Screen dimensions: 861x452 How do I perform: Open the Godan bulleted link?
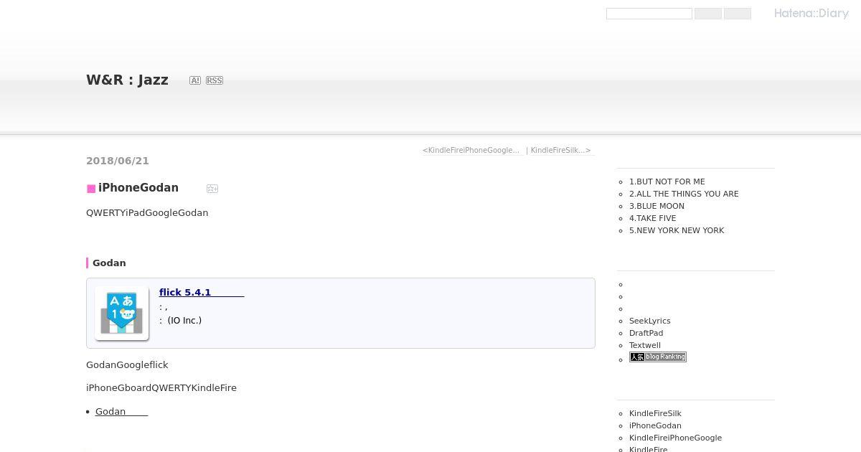[121, 411]
